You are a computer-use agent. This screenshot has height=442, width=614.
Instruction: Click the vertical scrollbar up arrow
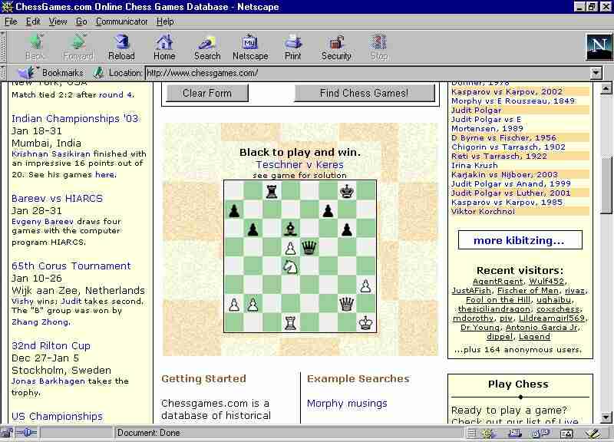606,88
